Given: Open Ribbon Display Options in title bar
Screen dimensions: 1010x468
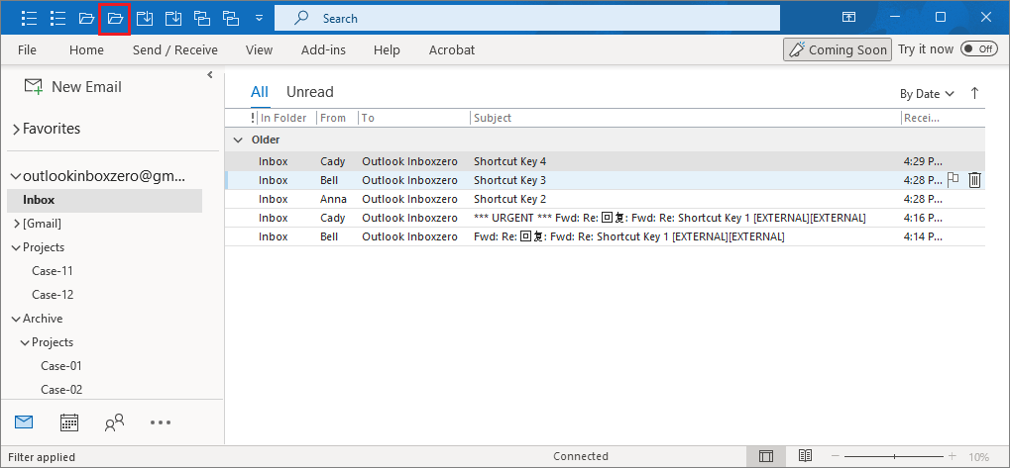Looking at the screenshot, I should [848, 18].
